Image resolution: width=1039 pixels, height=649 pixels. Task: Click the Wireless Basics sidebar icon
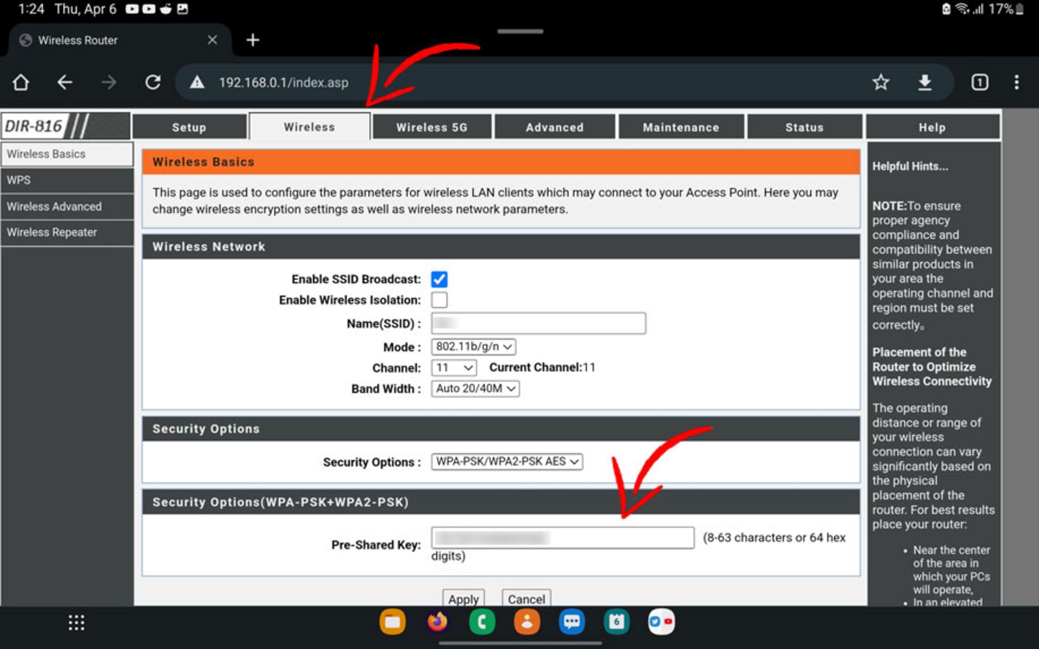click(x=67, y=154)
